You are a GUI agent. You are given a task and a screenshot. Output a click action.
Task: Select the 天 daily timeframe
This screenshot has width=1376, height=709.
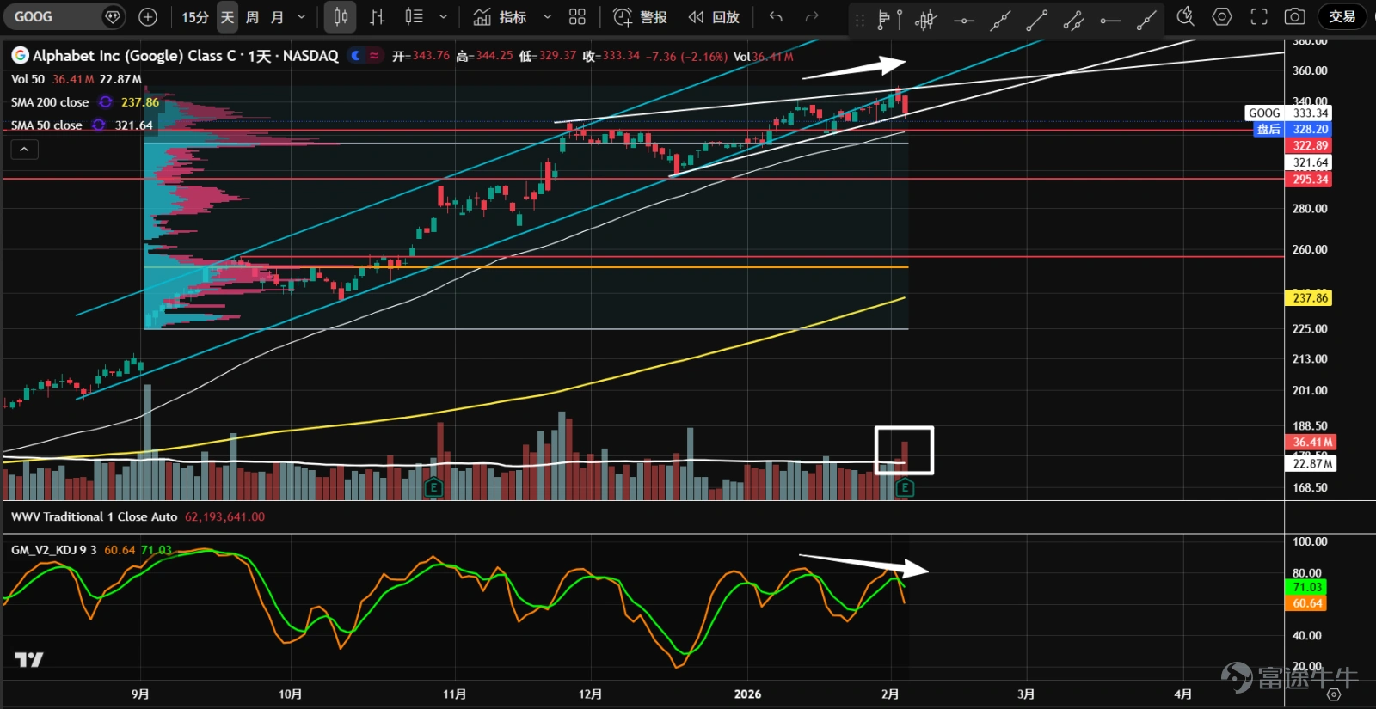pos(227,16)
